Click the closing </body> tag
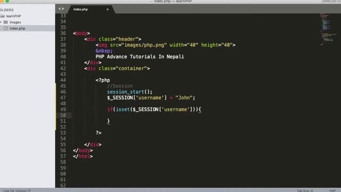This screenshot has width=341, height=192. click(x=83, y=150)
